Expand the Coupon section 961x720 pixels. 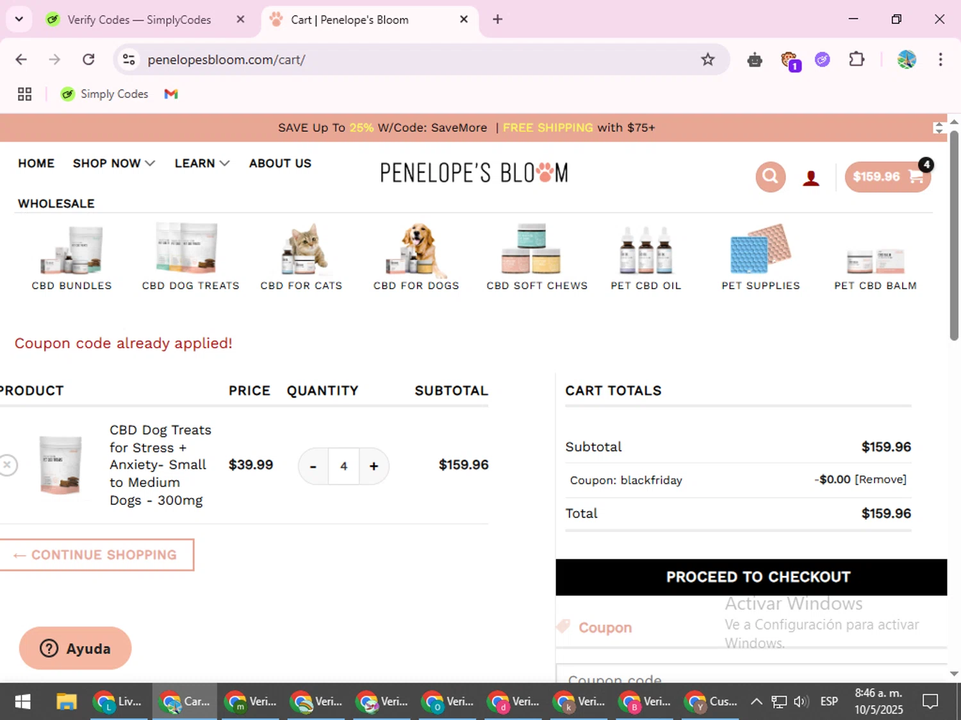point(605,628)
